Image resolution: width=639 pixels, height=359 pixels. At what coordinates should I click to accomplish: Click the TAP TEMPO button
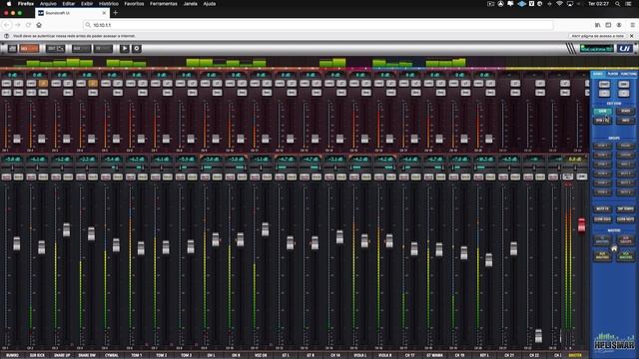[625, 208]
